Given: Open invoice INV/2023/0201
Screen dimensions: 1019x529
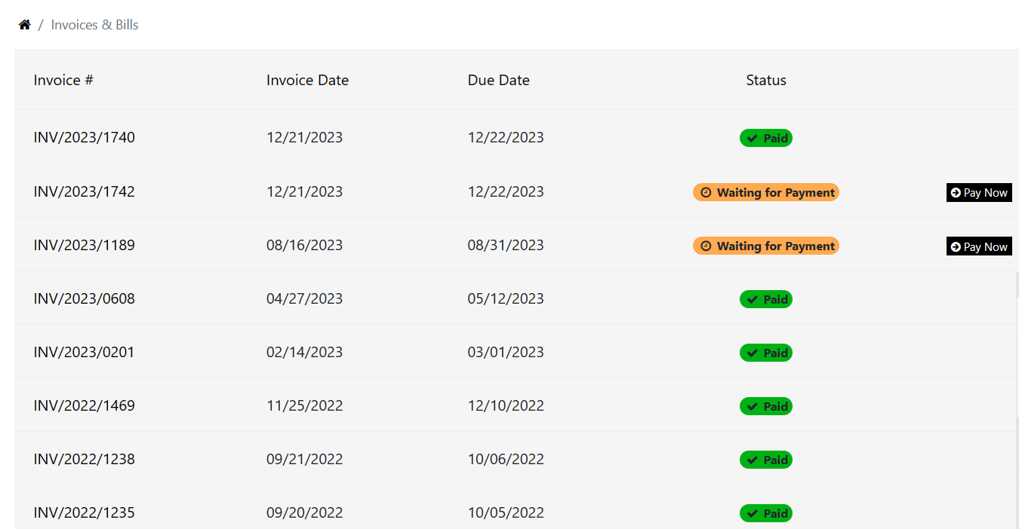Looking at the screenshot, I should point(85,352).
